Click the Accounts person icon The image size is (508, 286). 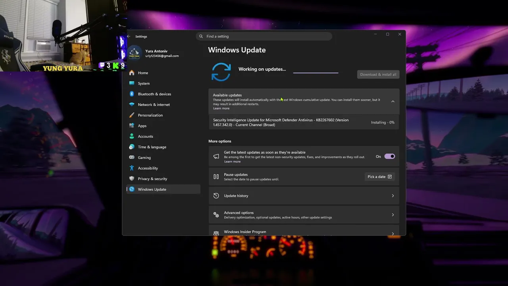click(x=132, y=136)
